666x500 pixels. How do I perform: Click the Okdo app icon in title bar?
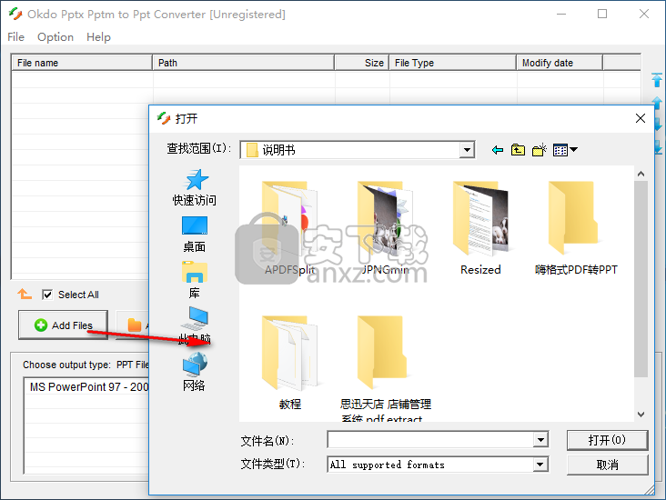click(x=15, y=14)
